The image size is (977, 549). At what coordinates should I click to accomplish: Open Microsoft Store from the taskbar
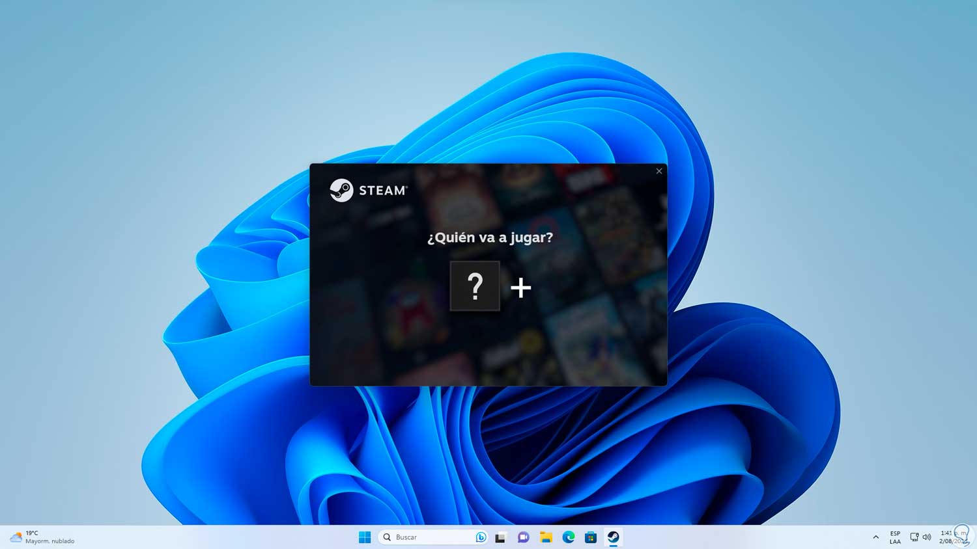tap(591, 537)
